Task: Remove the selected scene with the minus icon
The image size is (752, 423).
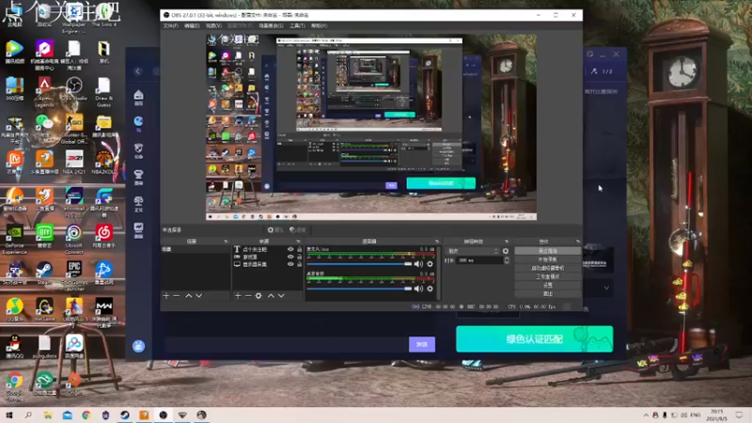Action: coord(177,296)
